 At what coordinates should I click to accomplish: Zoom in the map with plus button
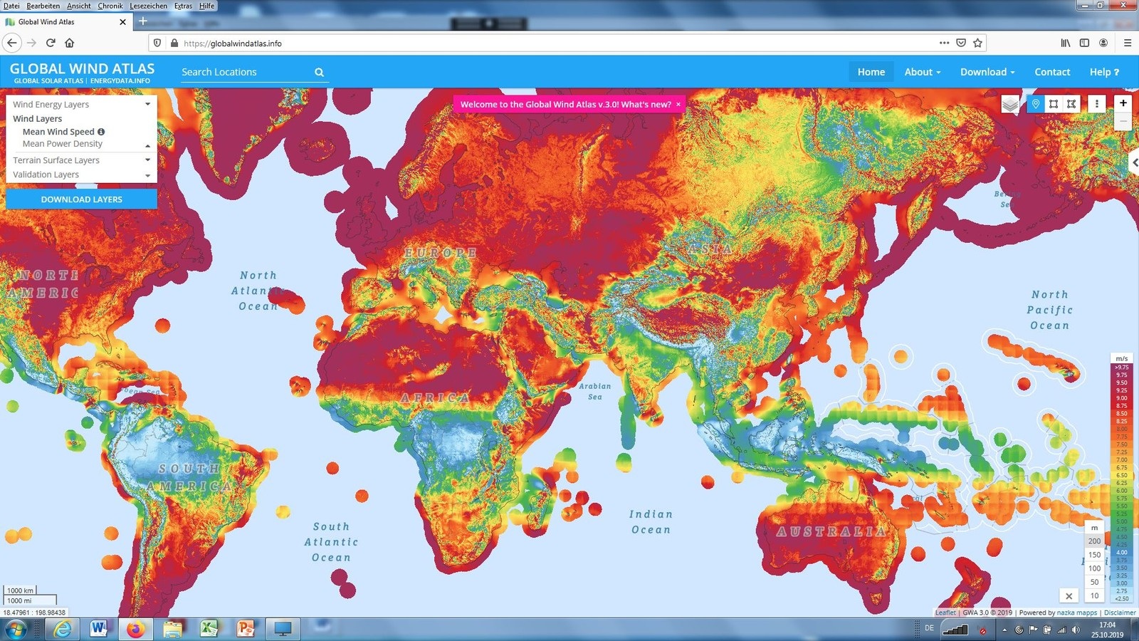pyautogui.click(x=1123, y=103)
